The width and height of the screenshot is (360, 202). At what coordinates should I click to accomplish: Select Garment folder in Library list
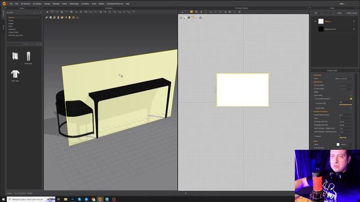point(11,17)
